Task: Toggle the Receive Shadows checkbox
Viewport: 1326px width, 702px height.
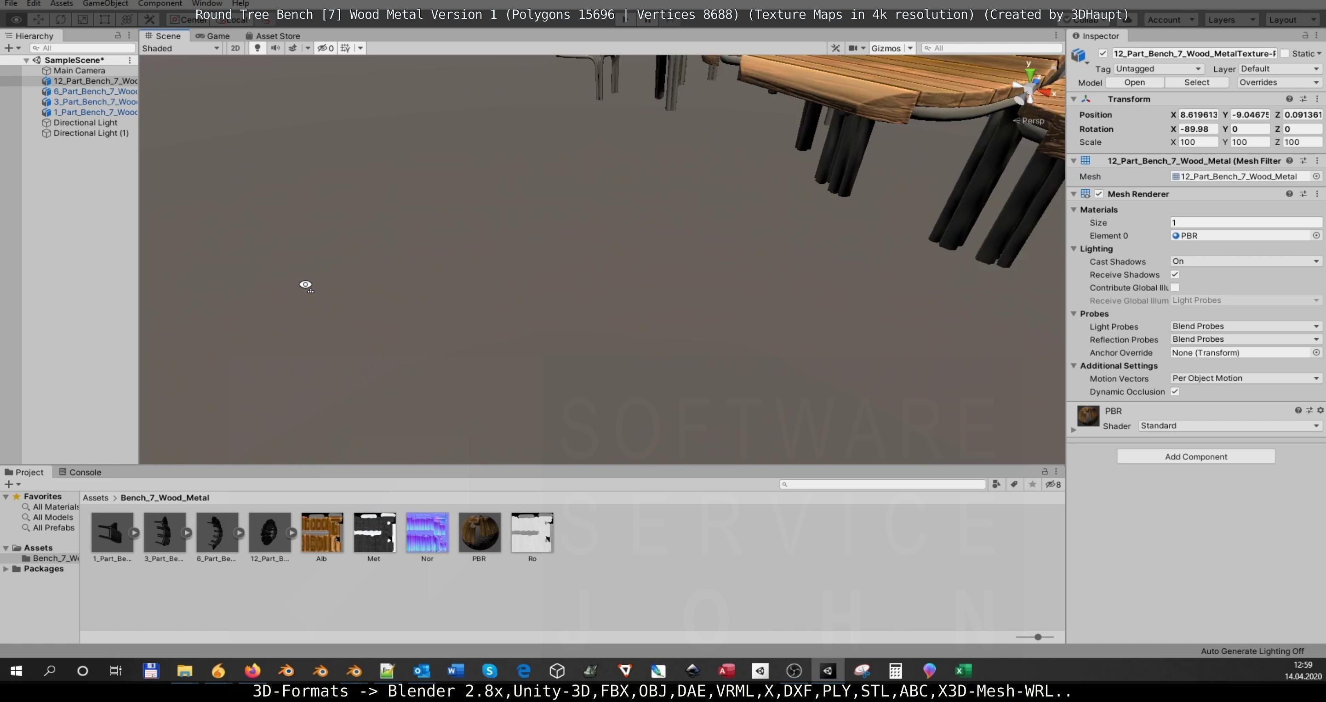Action: pyautogui.click(x=1175, y=275)
